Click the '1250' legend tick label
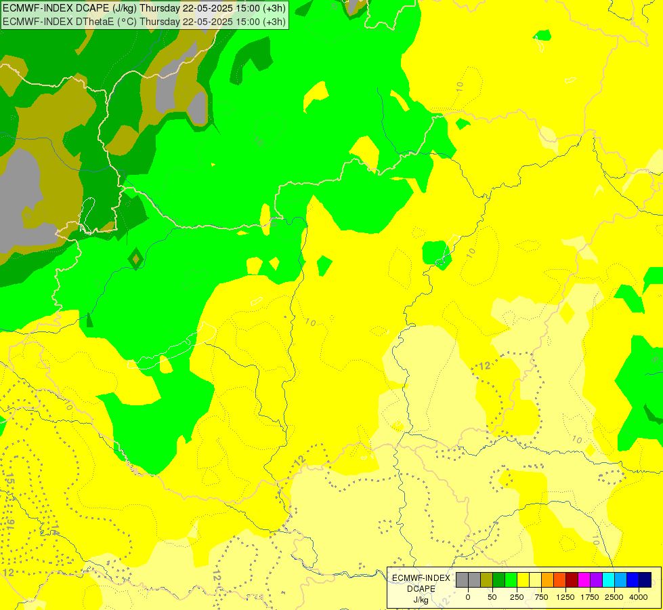The width and height of the screenshot is (663, 610). pos(565,597)
